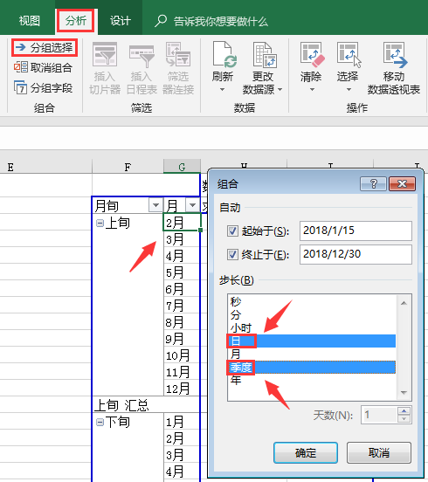
Task: Click the Clear (清除) icon
Action: point(313,55)
